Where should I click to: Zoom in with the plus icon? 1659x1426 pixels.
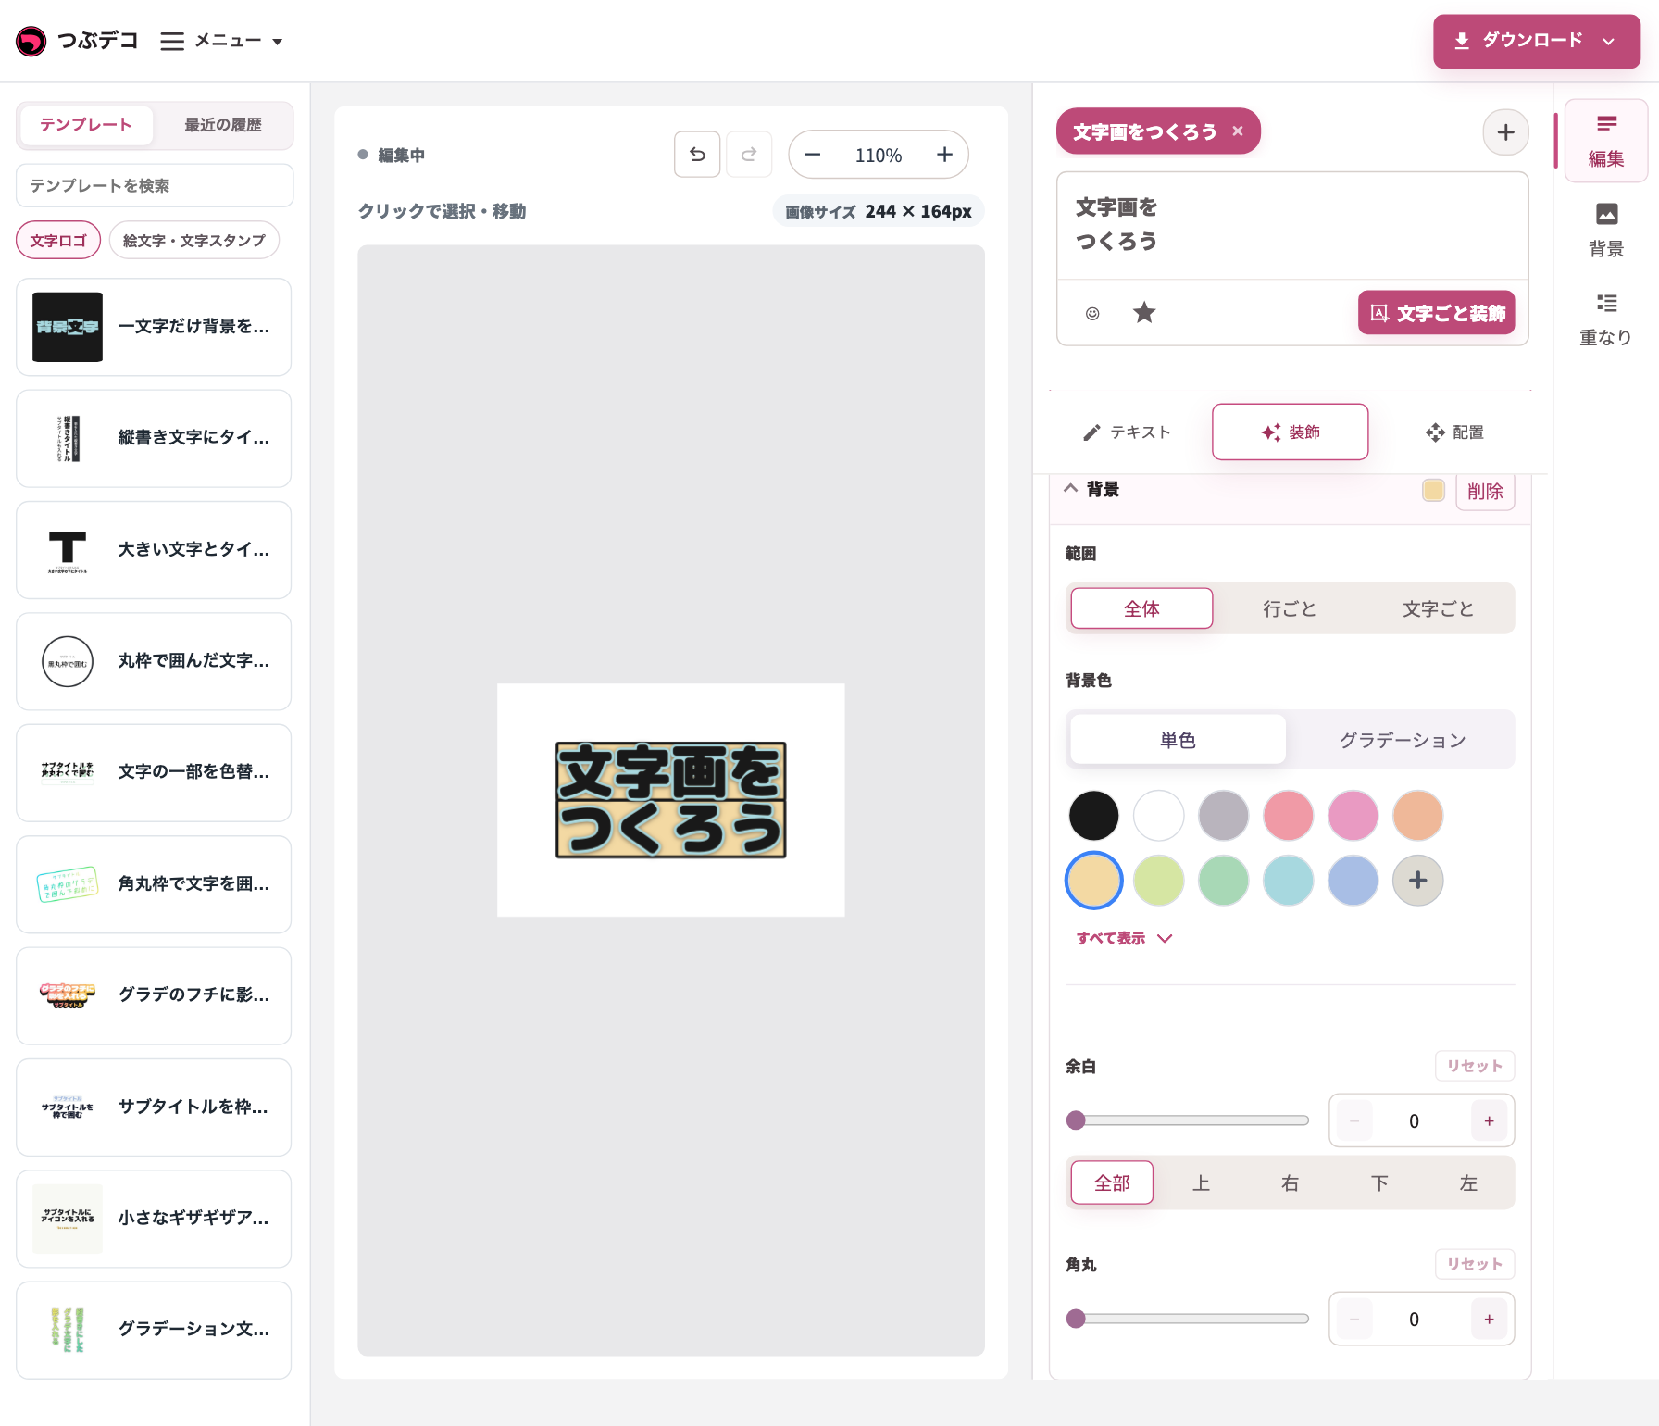click(944, 155)
